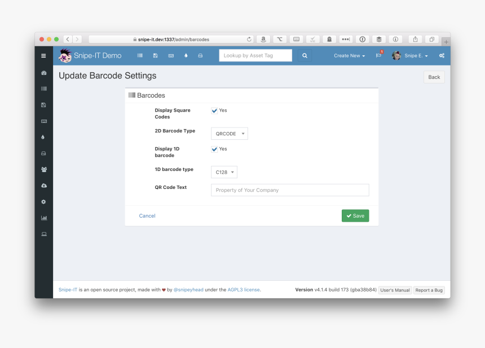Viewport: 485px width, 348px height.
Task: Open Assets barcode icon in sidebar
Action: [x=44, y=89]
